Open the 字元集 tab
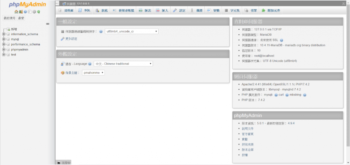This screenshot has height=165, width=350. point(232,11)
